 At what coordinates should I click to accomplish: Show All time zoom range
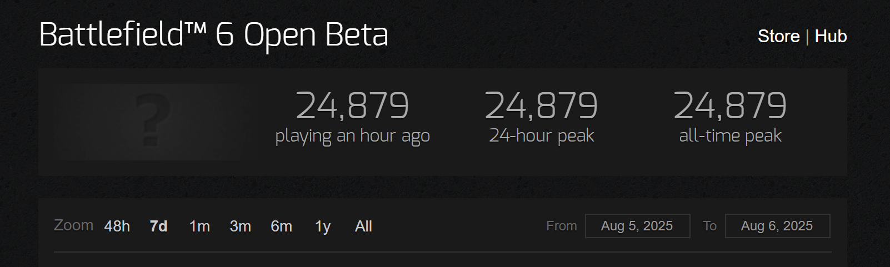click(x=363, y=226)
